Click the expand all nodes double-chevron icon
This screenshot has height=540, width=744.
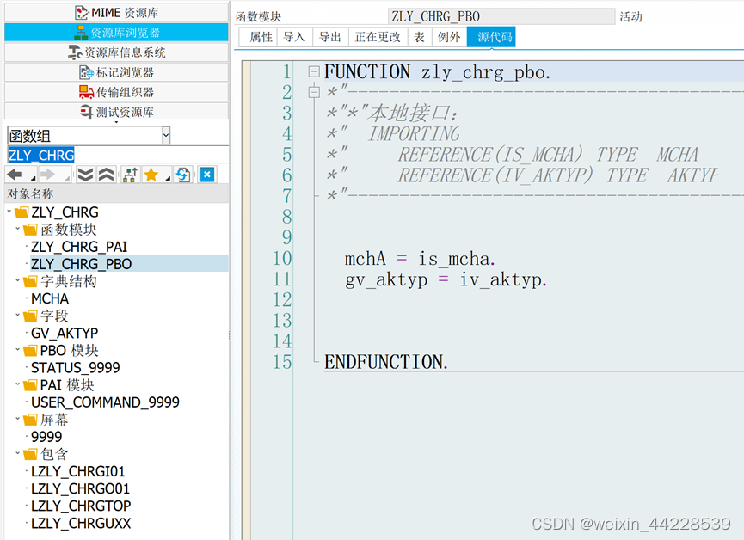click(x=85, y=175)
